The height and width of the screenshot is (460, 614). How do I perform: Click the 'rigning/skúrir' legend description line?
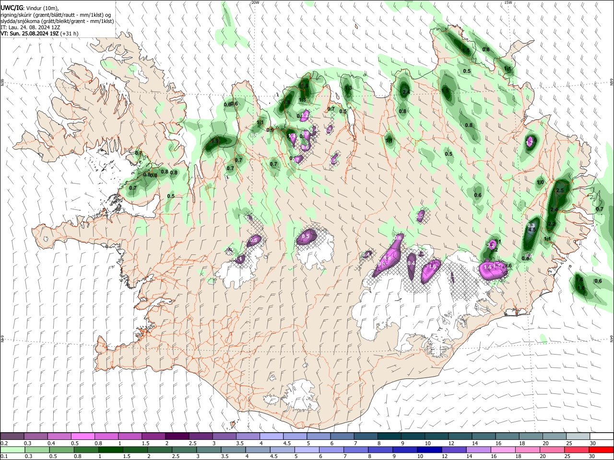56,15
